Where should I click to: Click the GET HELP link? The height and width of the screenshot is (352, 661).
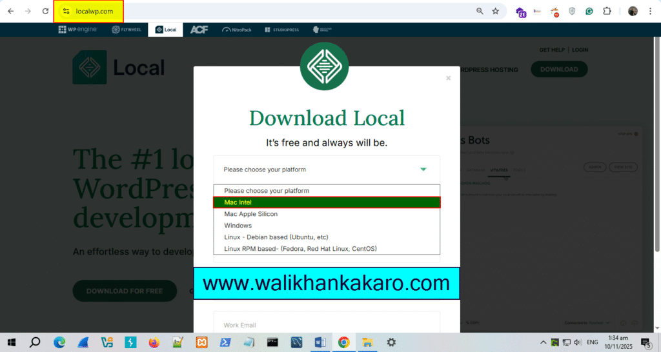coord(552,50)
